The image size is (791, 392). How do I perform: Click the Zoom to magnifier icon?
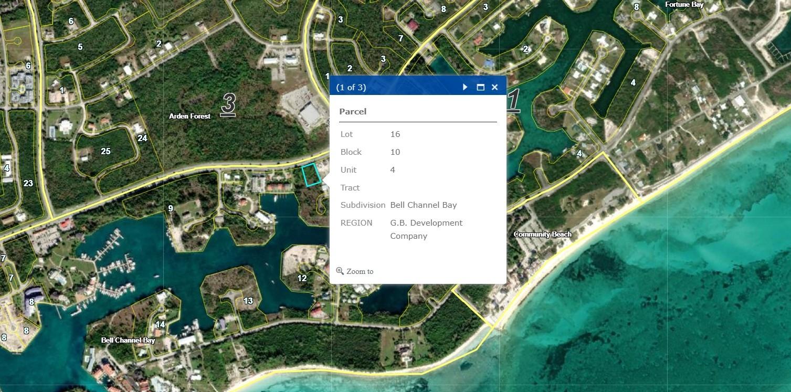click(x=340, y=271)
